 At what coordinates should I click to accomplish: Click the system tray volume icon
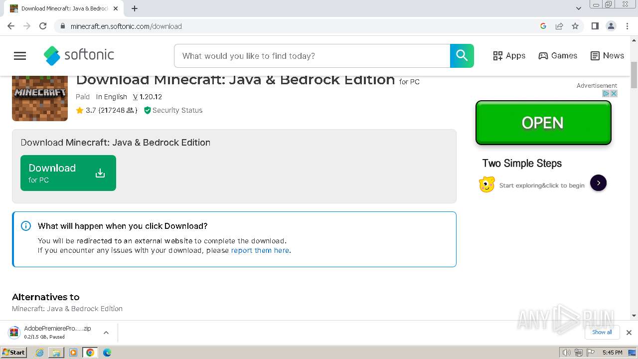[566, 353]
